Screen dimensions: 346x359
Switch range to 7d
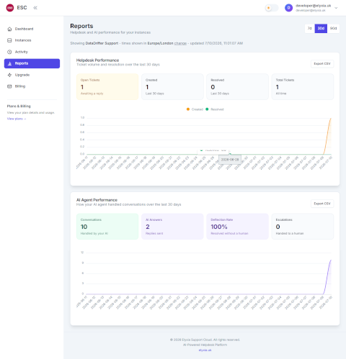click(310, 29)
